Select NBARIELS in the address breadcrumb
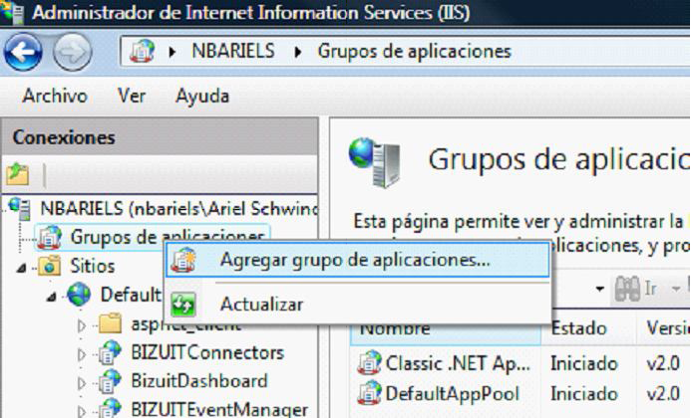The height and width of the screenshot is (418, 693). point(233,51)
